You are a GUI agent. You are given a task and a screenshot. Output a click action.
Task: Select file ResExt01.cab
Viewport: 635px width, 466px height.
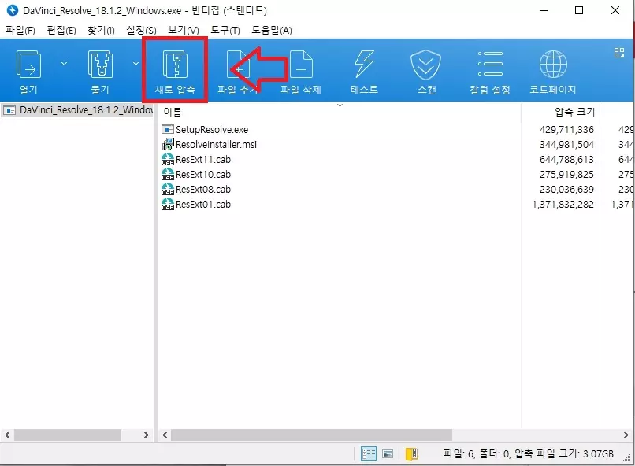tap(203, 205)
